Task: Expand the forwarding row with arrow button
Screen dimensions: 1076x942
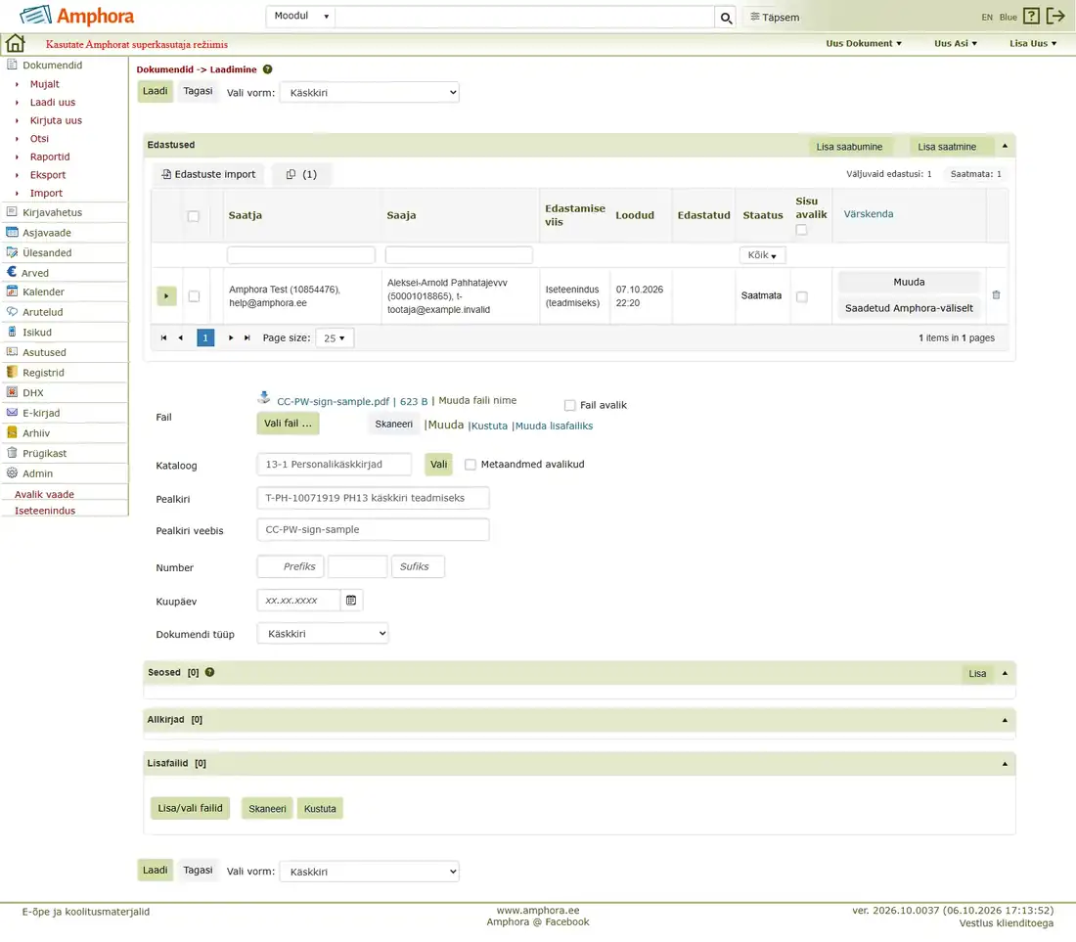Action: pyautogui.click(x=166, y=296)
